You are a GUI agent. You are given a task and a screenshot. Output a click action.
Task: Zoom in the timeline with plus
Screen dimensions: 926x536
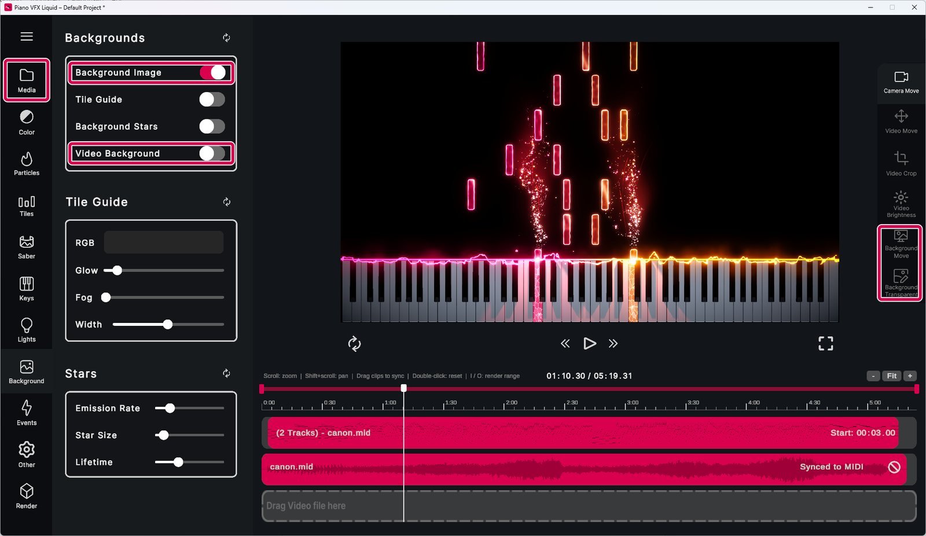pyautogui.click(x=910, y=376)
